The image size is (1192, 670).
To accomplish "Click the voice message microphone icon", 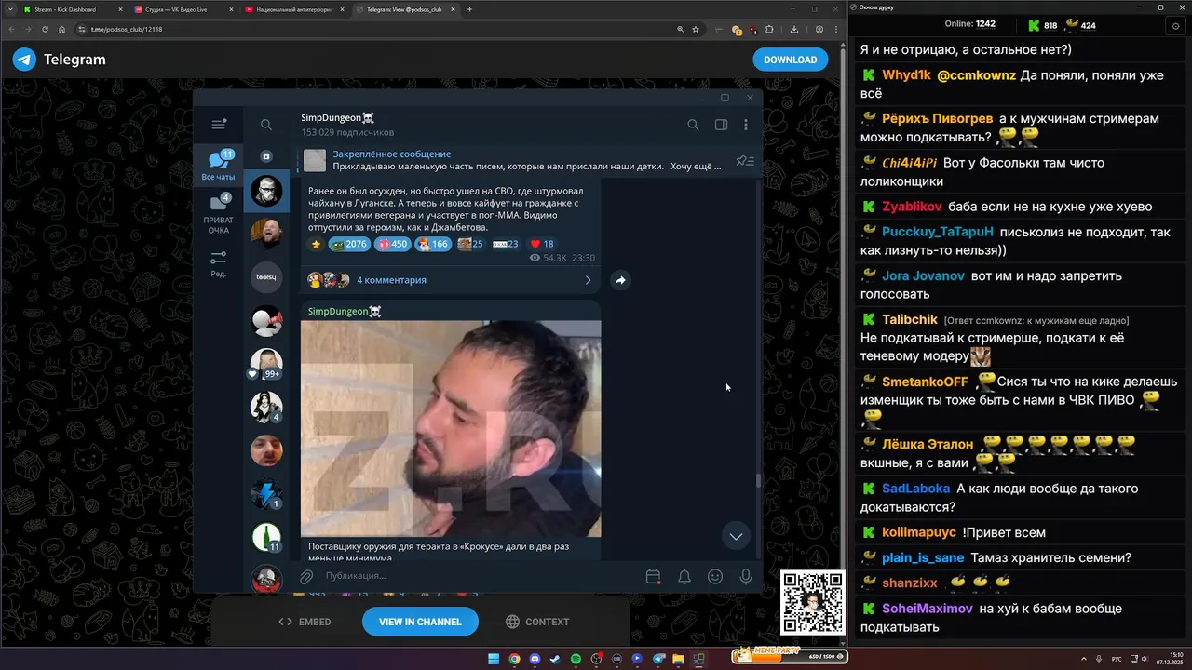I will (x=746, y=577).
